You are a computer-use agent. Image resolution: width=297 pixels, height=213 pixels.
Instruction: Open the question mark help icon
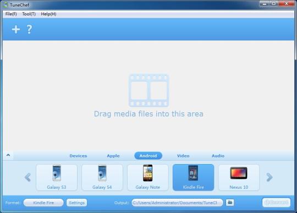point(29,30)
